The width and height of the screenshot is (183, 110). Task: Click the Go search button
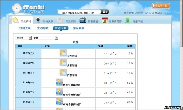[105, 12]
